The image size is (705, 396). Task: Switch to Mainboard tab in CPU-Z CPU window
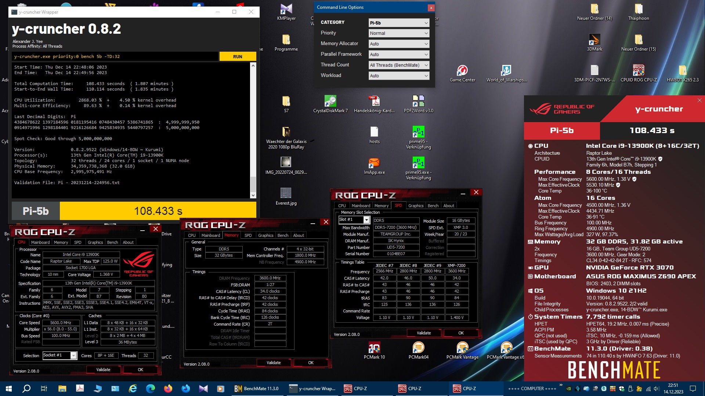click(x=40, y=242)
